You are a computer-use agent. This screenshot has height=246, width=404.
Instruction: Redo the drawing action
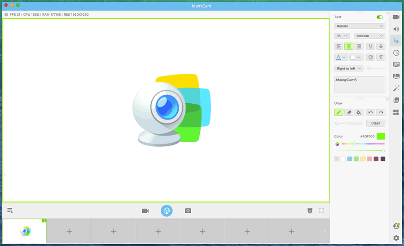point(381,112)
